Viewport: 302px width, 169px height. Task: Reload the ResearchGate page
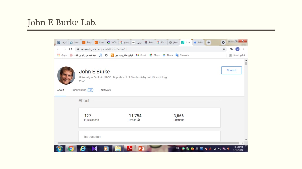(70, 49)
